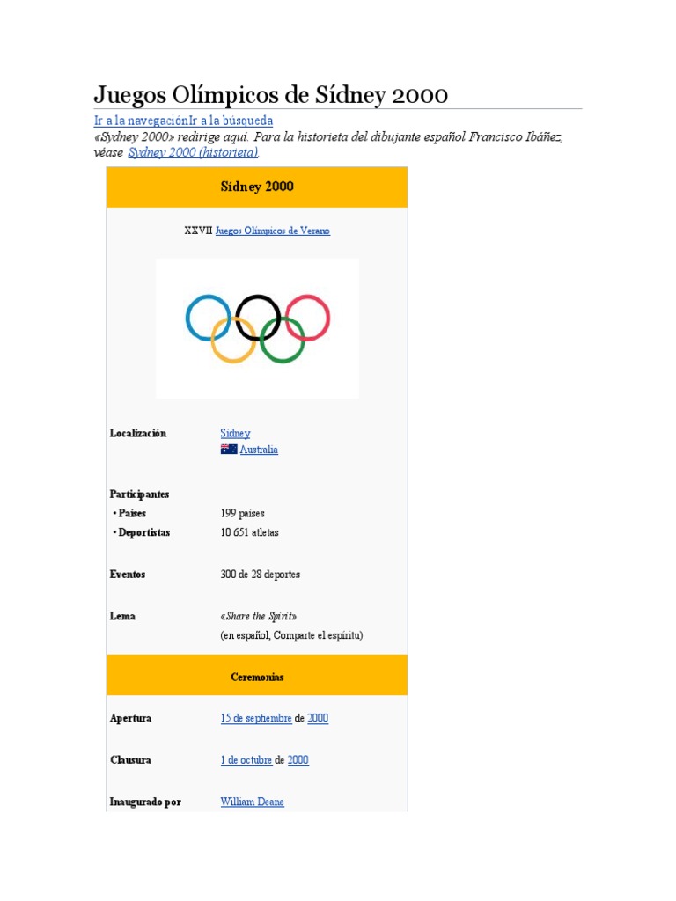
Task: Open the William Deane link
Action: (x=253, y=802)
